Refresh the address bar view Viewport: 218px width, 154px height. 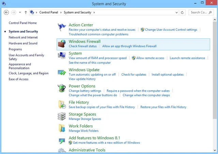[x=182, y=13]
